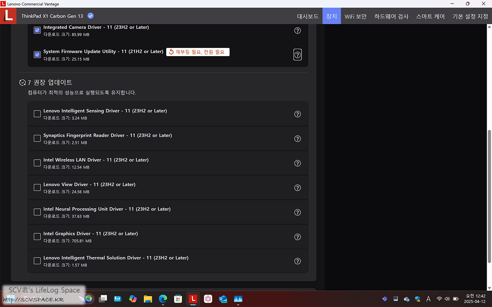Show info for Intel Wireless LAN Driver
The image size is (492, 307).
[x=297, y=163]
